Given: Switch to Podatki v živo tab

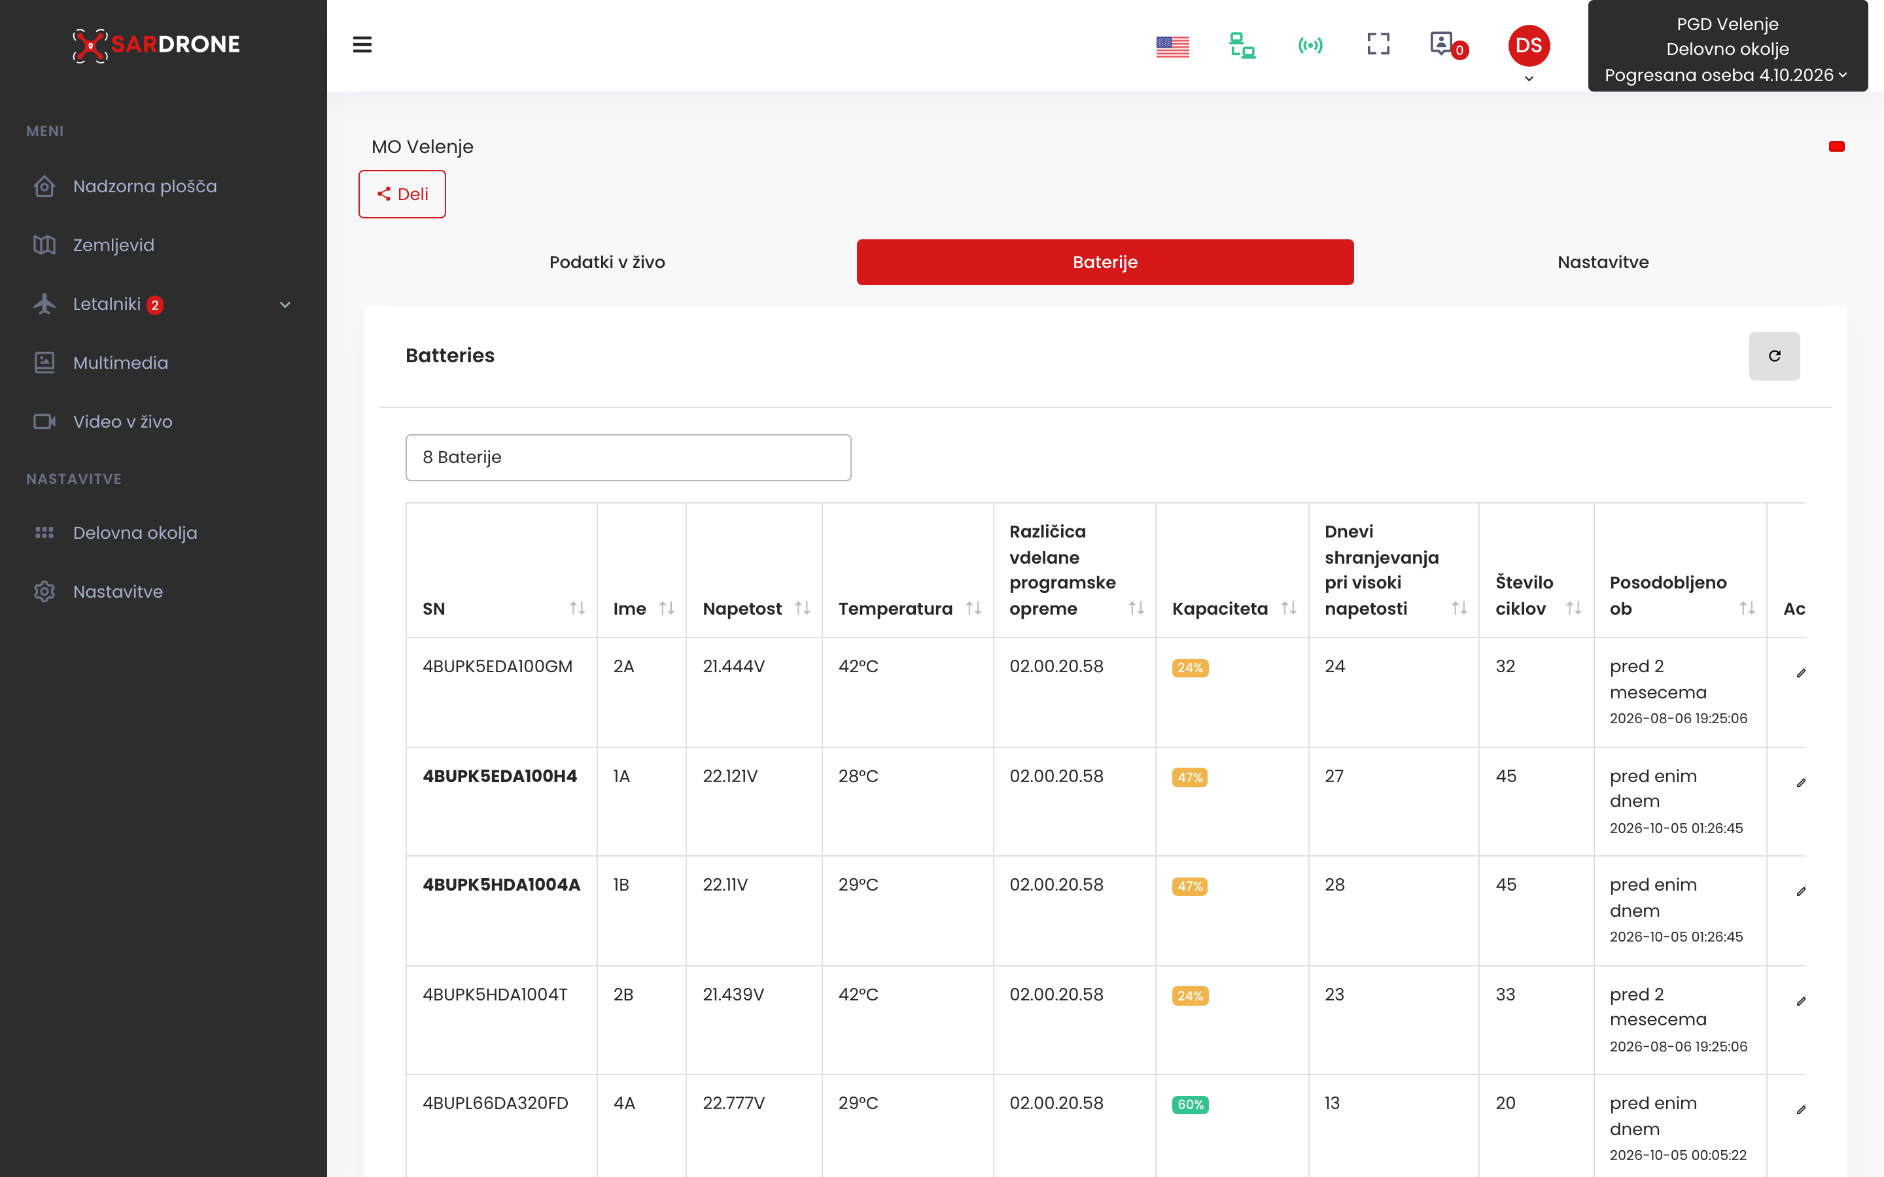Looking at the screenshot, I should pos(607,262).
